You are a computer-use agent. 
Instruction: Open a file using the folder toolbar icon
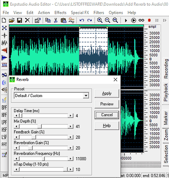(x=12, y=20)
